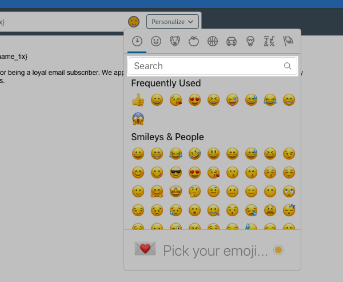Select the hugging face emoji
The height and width of the screenshot is (282, 343).
[x=157, y=191]
